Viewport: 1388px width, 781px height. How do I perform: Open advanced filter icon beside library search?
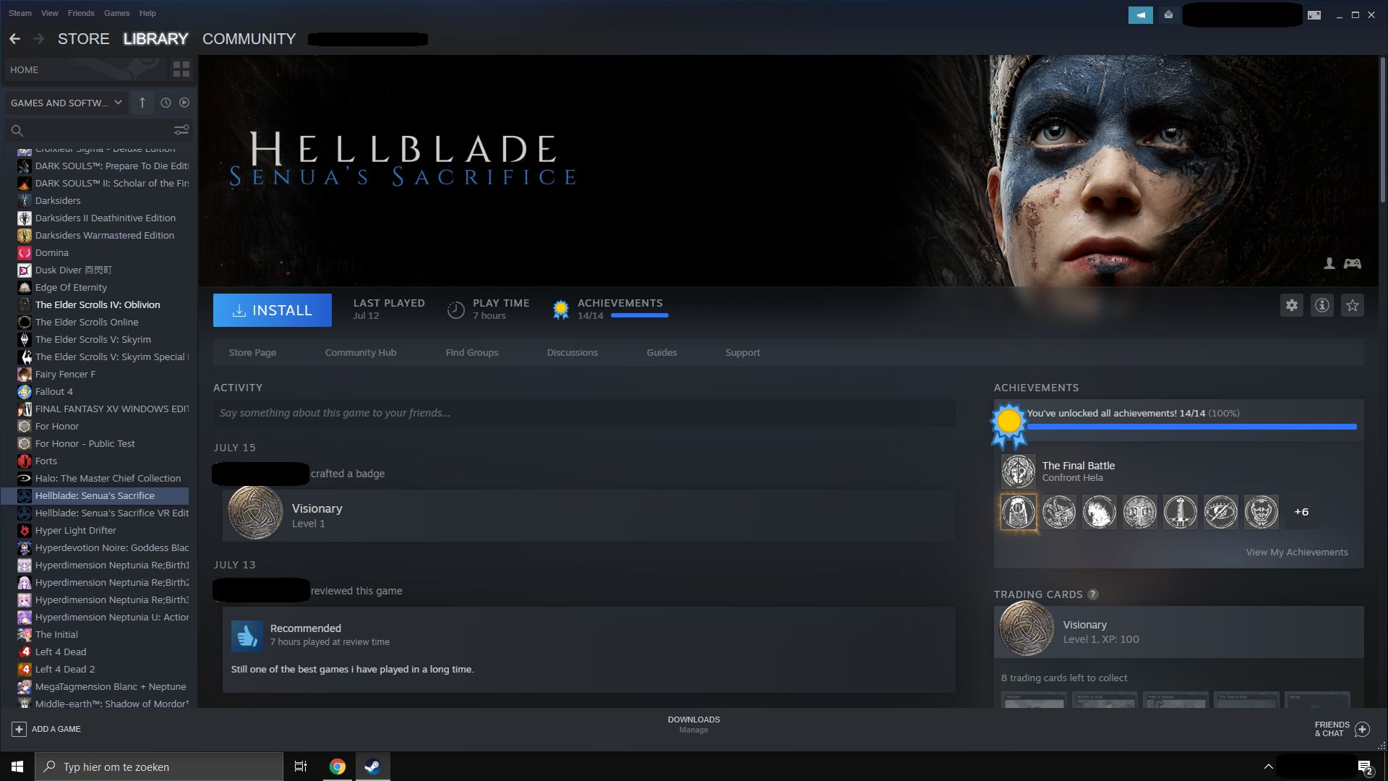(181, 130)
